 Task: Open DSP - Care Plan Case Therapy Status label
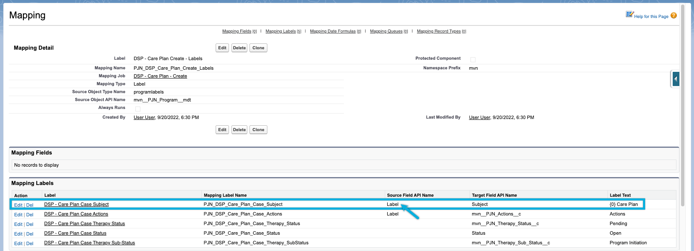tap(84, 223)
